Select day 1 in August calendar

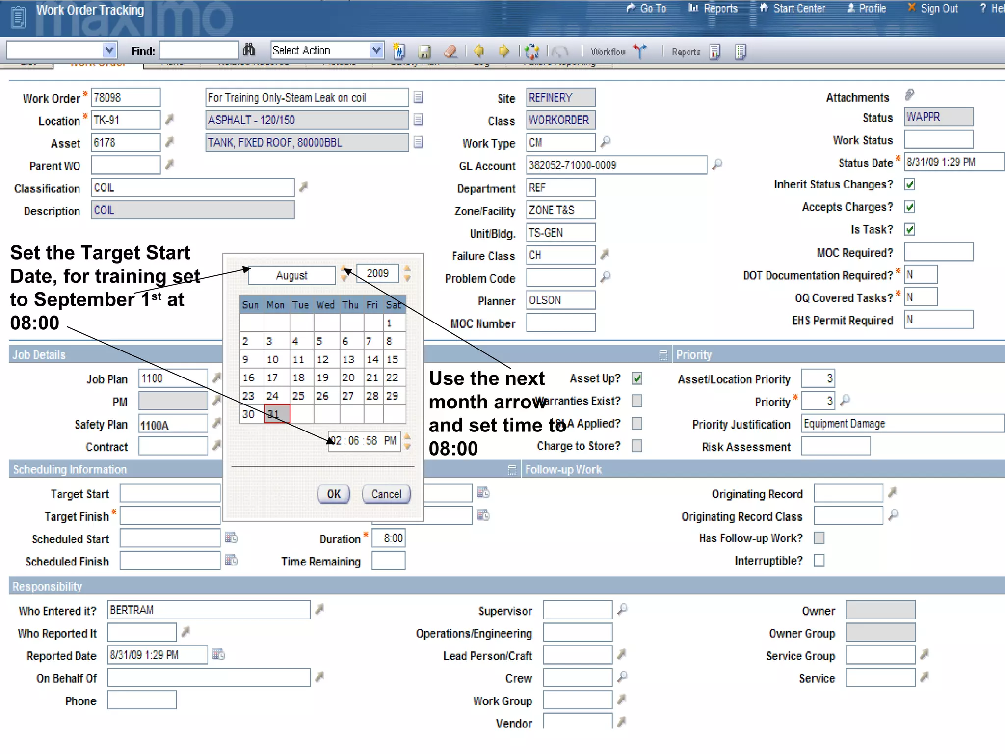pyautogui.click(x=394, y=323)
